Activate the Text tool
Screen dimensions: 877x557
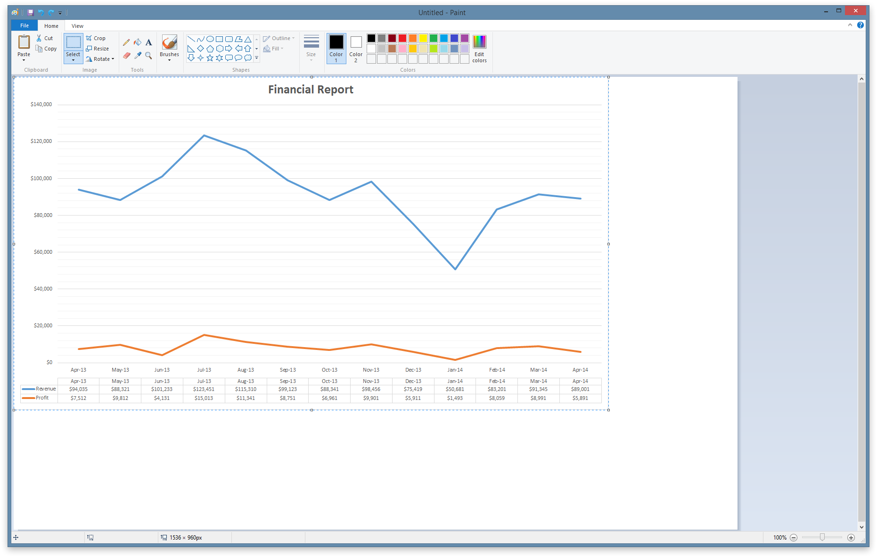148,42
